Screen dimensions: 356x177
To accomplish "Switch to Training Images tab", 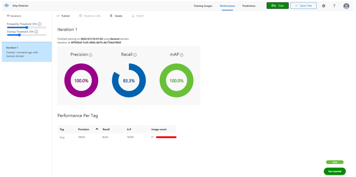I will click(x=203, y=6).
